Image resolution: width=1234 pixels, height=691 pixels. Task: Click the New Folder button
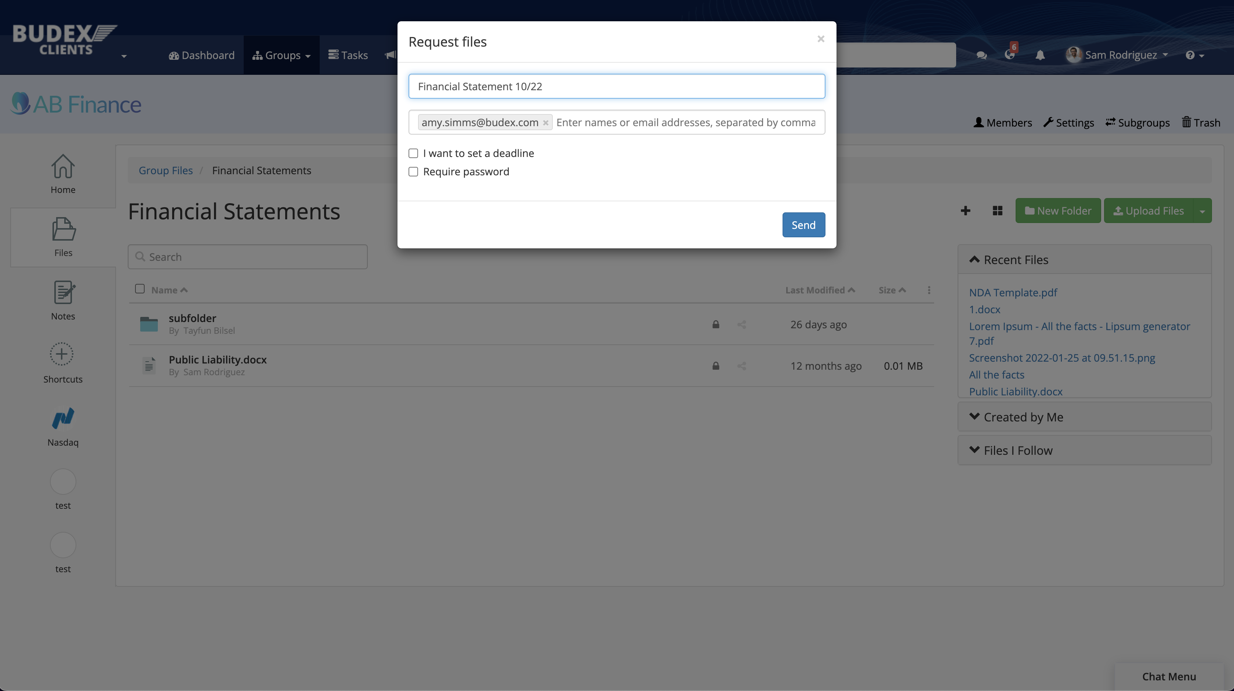[1059, 210]
